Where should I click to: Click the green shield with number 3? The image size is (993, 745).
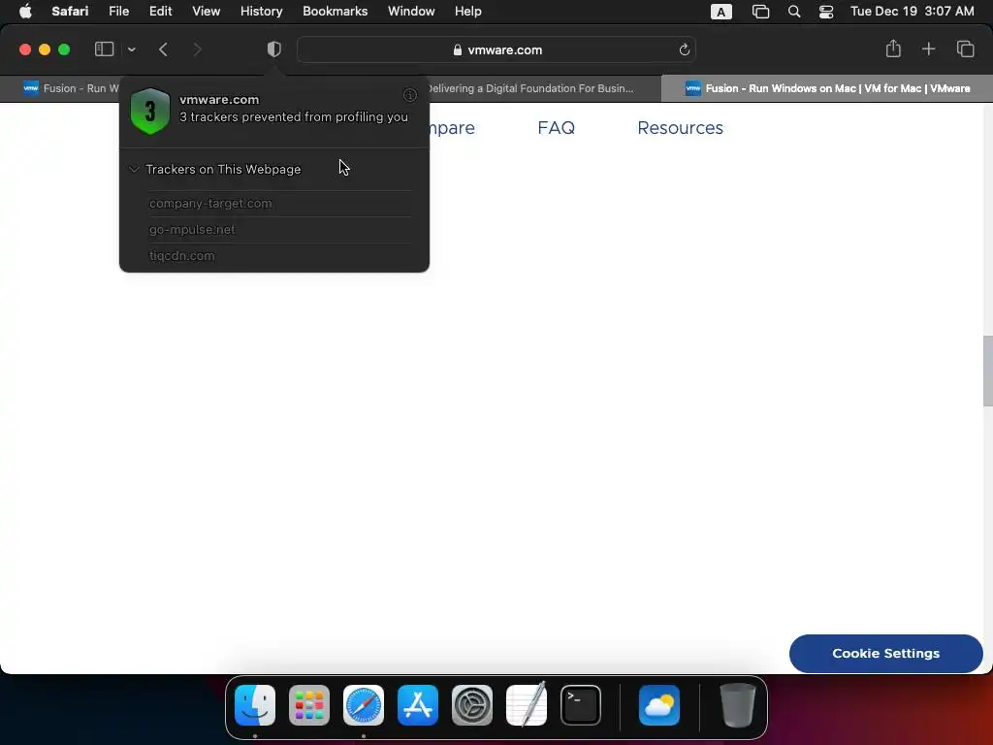(x=150, y=112)
